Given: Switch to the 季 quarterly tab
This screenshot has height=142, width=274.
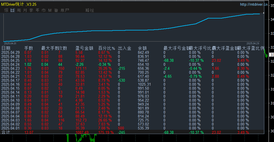Looking at the screenshot, I should (31, 10).
